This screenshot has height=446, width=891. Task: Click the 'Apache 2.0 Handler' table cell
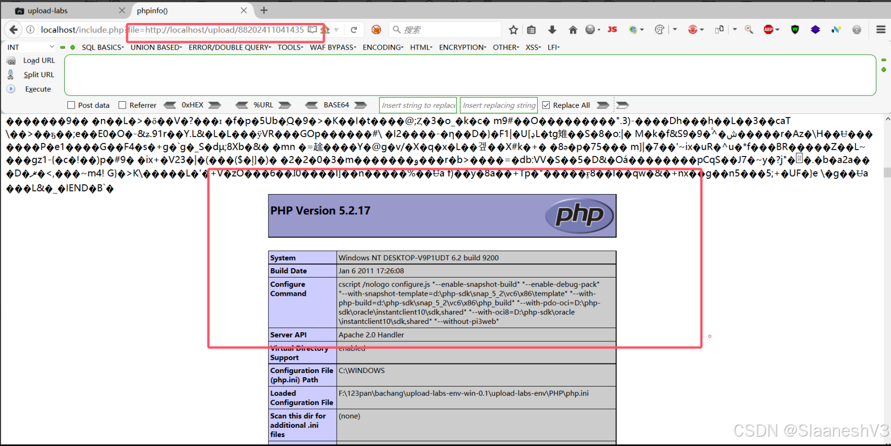(476, 335)
